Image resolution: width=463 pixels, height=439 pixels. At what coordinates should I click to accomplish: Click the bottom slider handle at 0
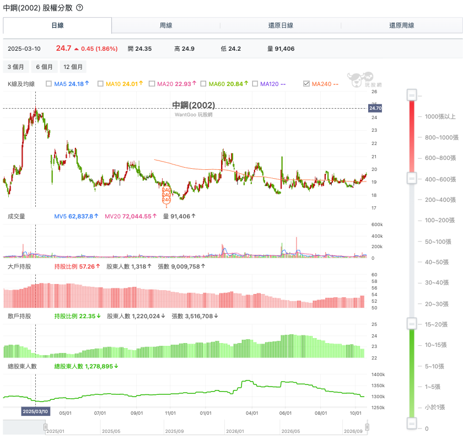(412, 424)
